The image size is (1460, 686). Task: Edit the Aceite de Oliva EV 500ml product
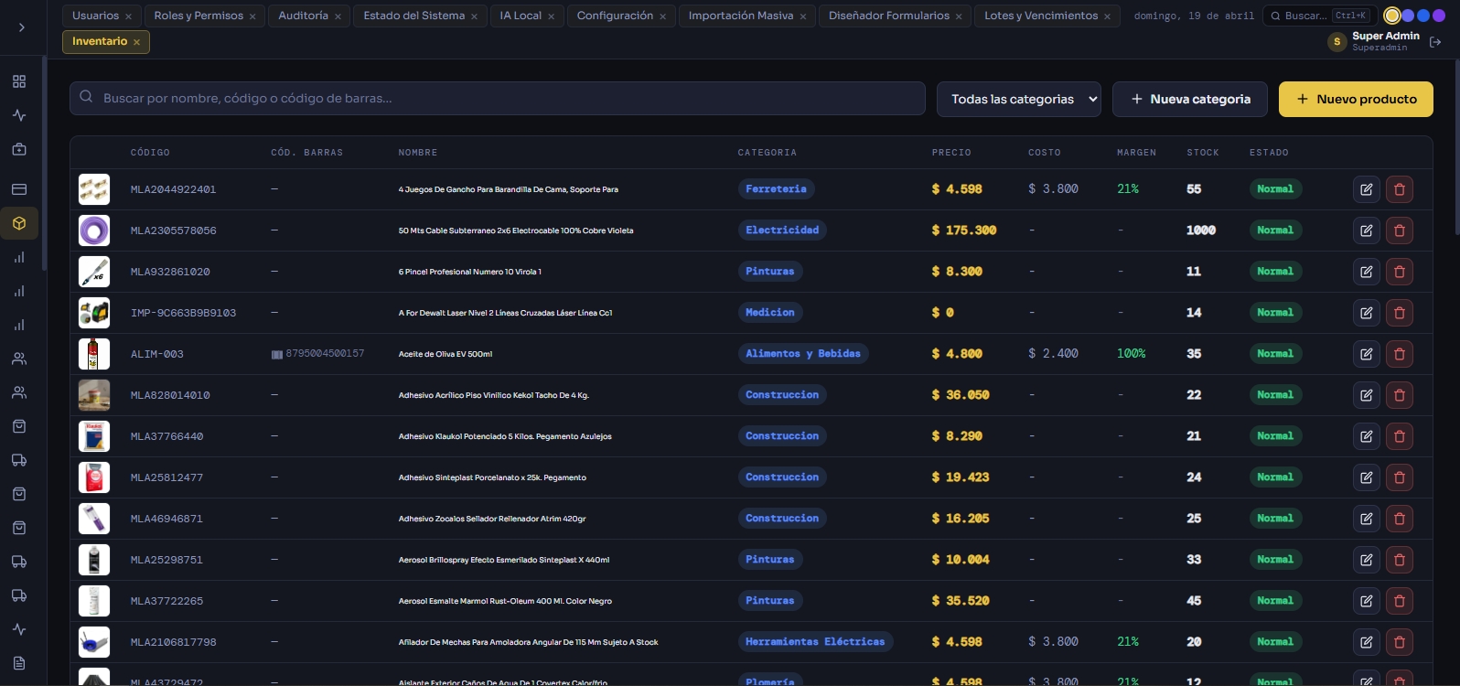pyautogui.click(x=1366, y=354)
